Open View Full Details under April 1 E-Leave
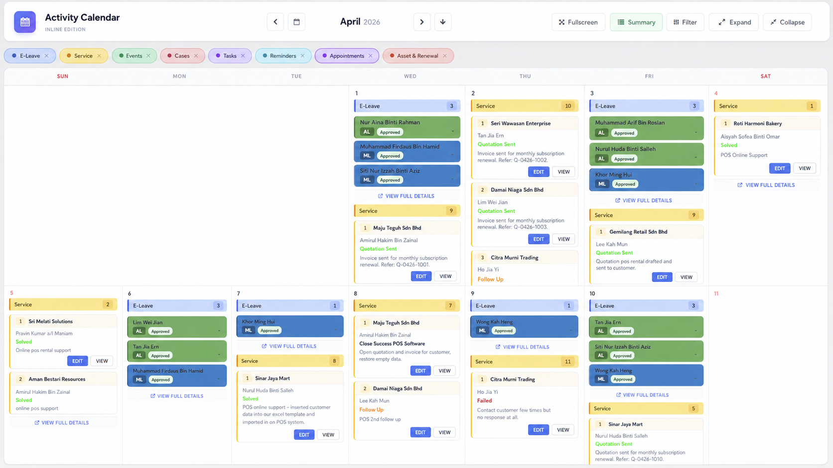This screenshot has height=468, width=833. pos(406,196)
